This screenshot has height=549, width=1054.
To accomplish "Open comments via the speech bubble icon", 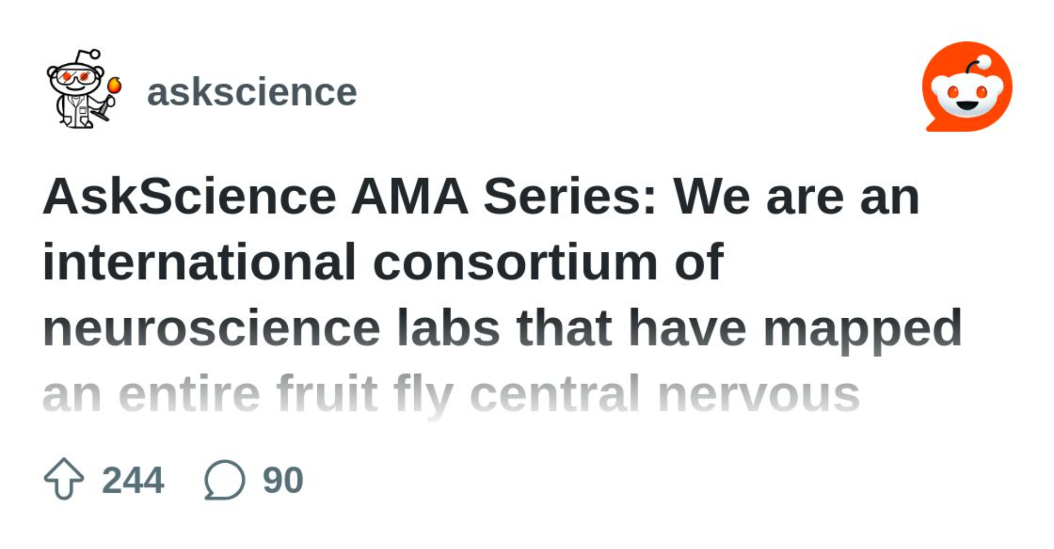I will point(225,479).
